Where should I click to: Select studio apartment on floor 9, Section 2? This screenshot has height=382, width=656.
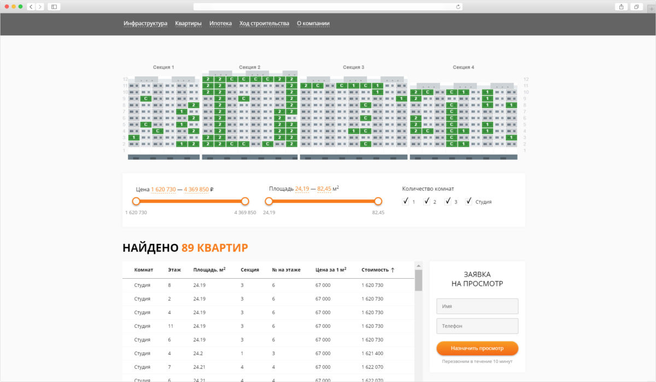coord(243,98)
